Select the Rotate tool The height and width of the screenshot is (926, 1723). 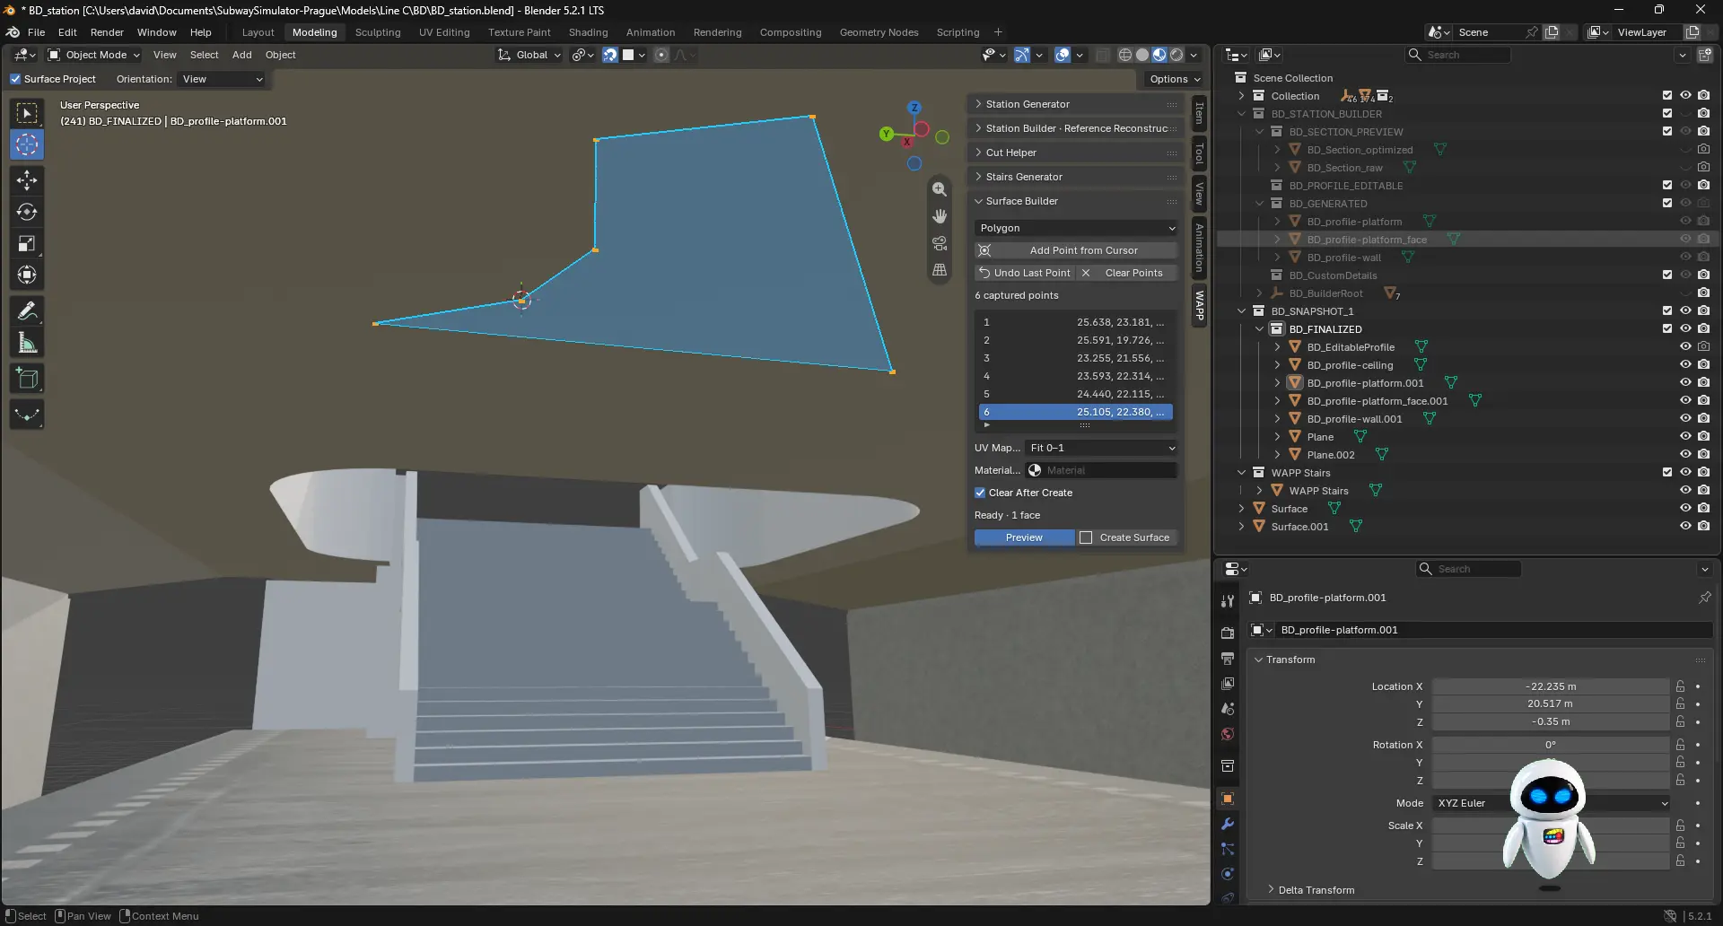(x=27, y=212)
